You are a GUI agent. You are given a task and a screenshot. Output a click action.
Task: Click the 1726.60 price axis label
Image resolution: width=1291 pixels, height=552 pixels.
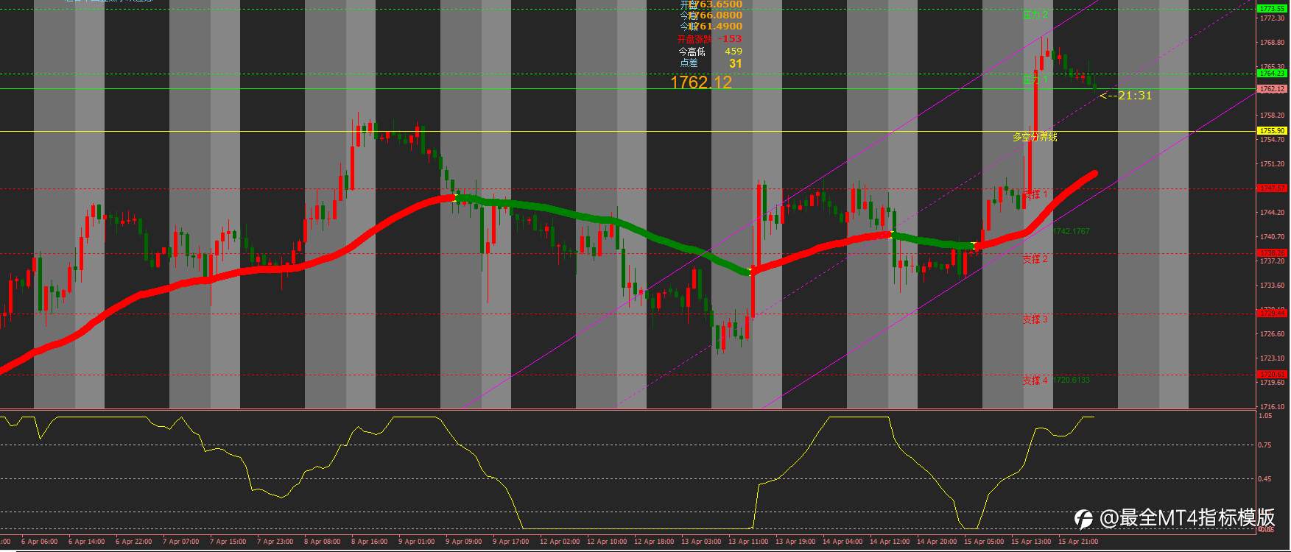click(1273, 334)
